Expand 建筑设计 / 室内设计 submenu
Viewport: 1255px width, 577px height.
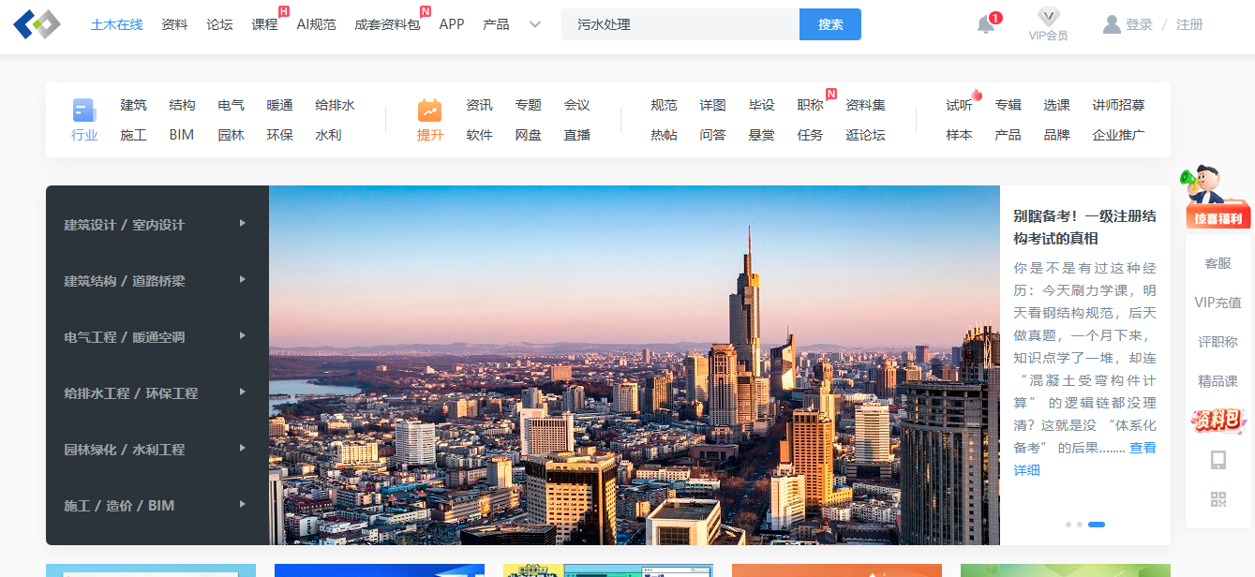[243, 224]
